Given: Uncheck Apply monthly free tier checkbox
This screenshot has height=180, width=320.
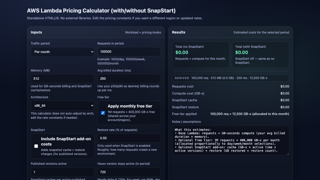Looking at the screenshot, I should pos(103,113).
